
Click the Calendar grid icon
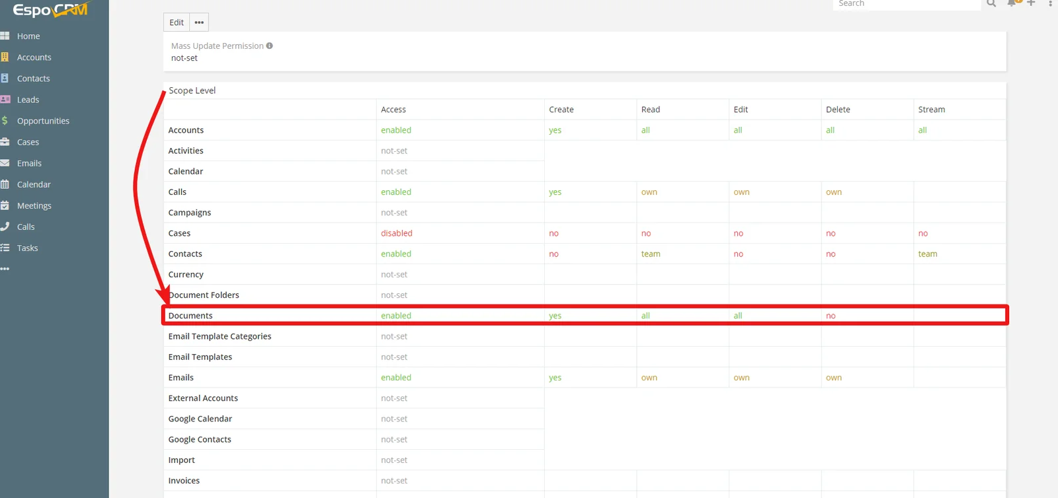[x=5, y=184]
